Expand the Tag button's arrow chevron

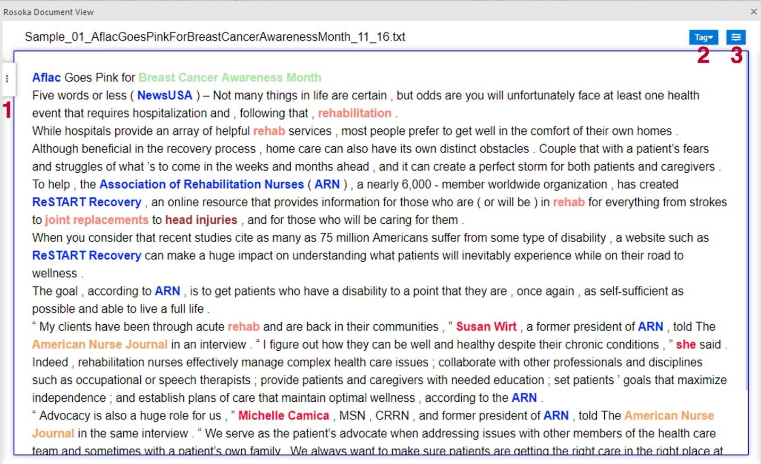point(710,37)
